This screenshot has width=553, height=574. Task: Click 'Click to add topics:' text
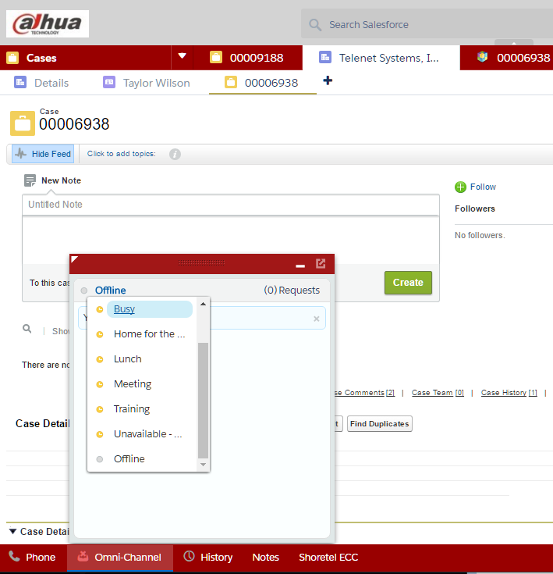122,154
